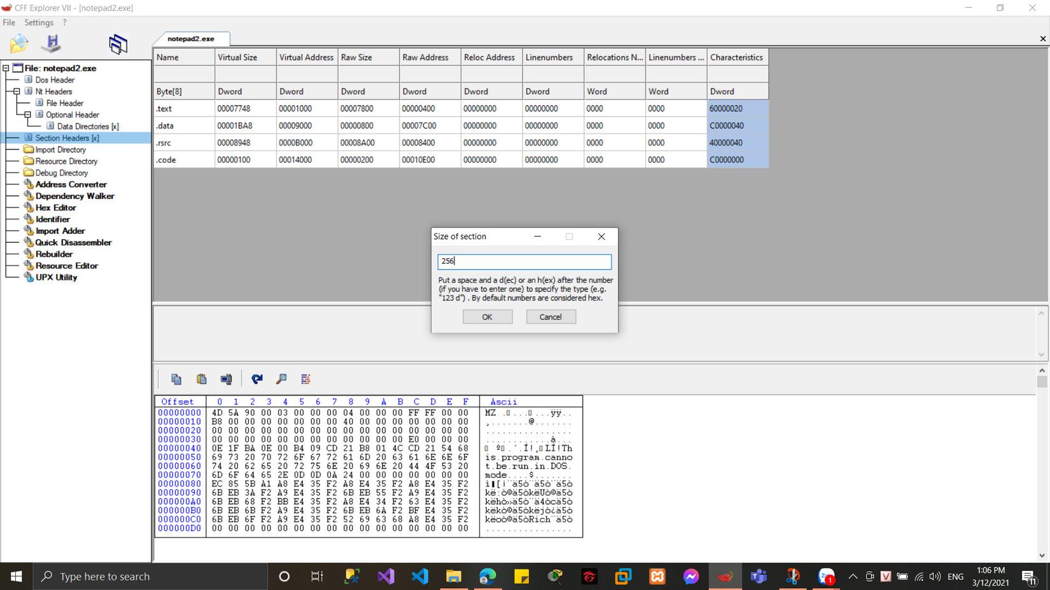Open Microsoft Edge from the taskbar
This screenshot has width=1050, height=590.
point(487,577)
